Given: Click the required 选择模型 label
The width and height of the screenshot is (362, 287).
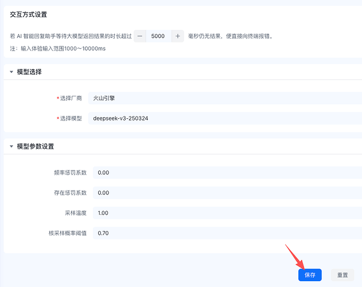Looking at the screenshot, I should 71,118.
